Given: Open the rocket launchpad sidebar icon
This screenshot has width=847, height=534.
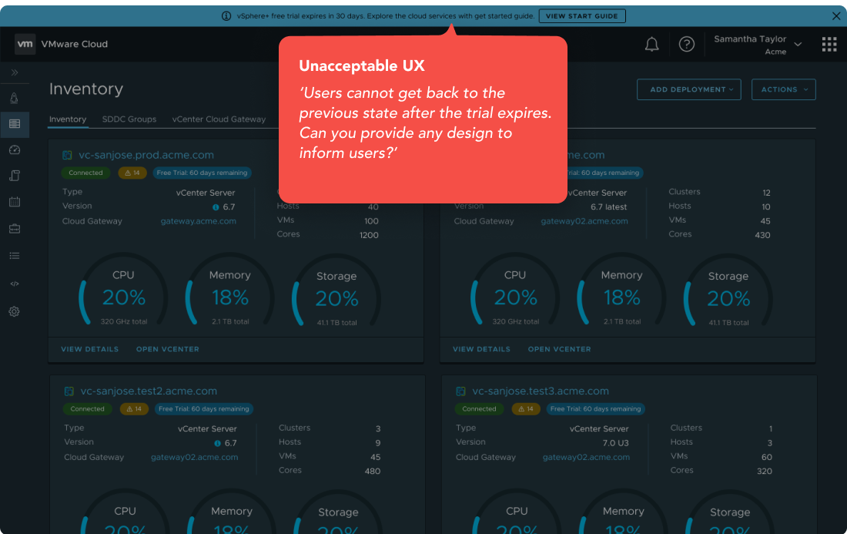Looking at the screenshot, I should [x=15, y=98].
